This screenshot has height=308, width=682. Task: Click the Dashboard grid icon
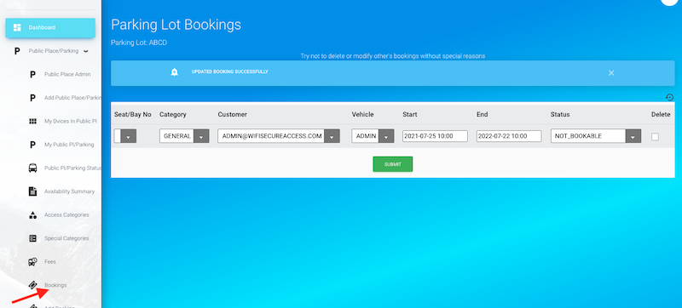[17, 28]
